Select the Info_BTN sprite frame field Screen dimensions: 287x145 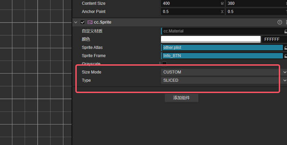222,56
